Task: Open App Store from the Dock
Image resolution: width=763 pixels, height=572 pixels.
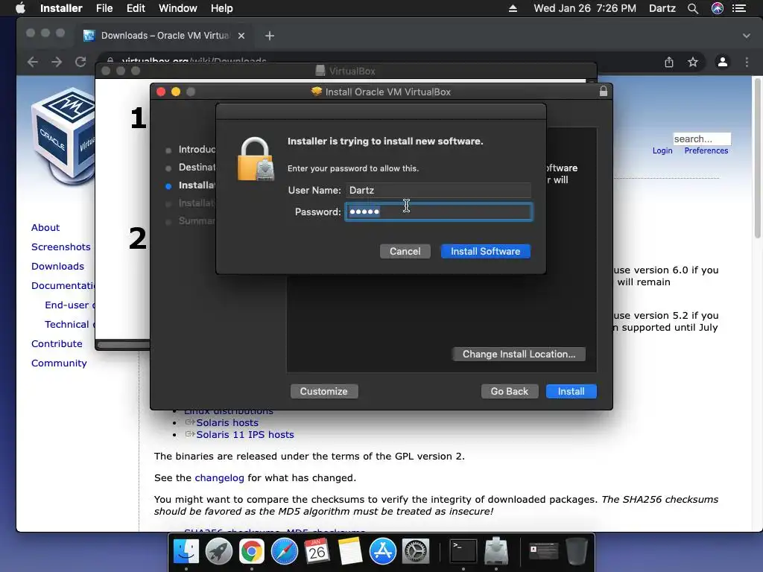Action: pos(382,552)
